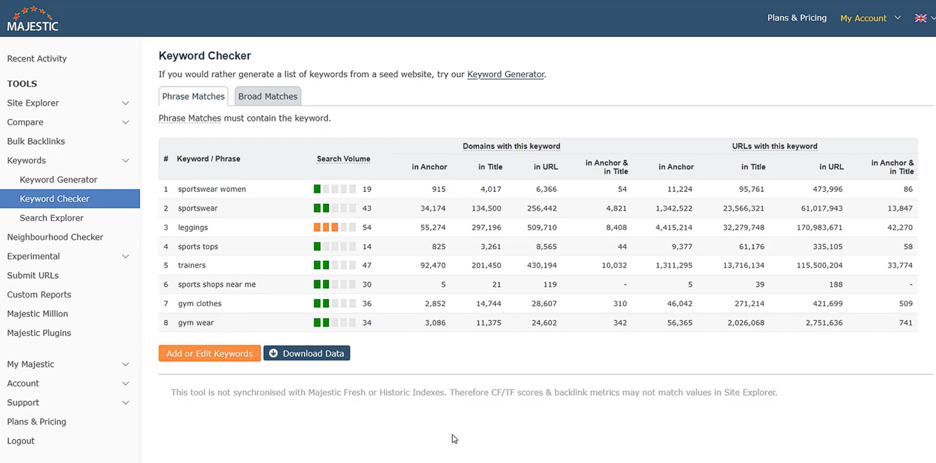The width and height of the screenshot is (936, 463).
Task: Click the Majestic logo in header
Action: pos(33,19)
